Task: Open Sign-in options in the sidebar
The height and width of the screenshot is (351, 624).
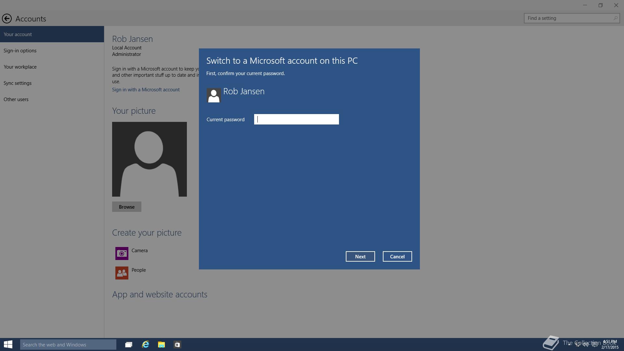Action: click(x=52, y=50)
